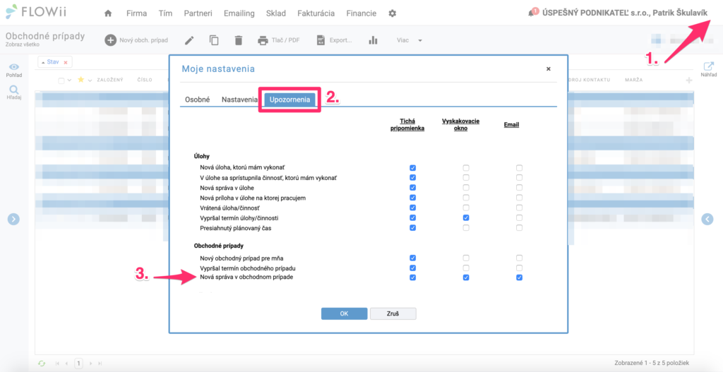Click the edit pencil icon
The height and width of the screenshot is (372, 723).
[x=189, y=40]
